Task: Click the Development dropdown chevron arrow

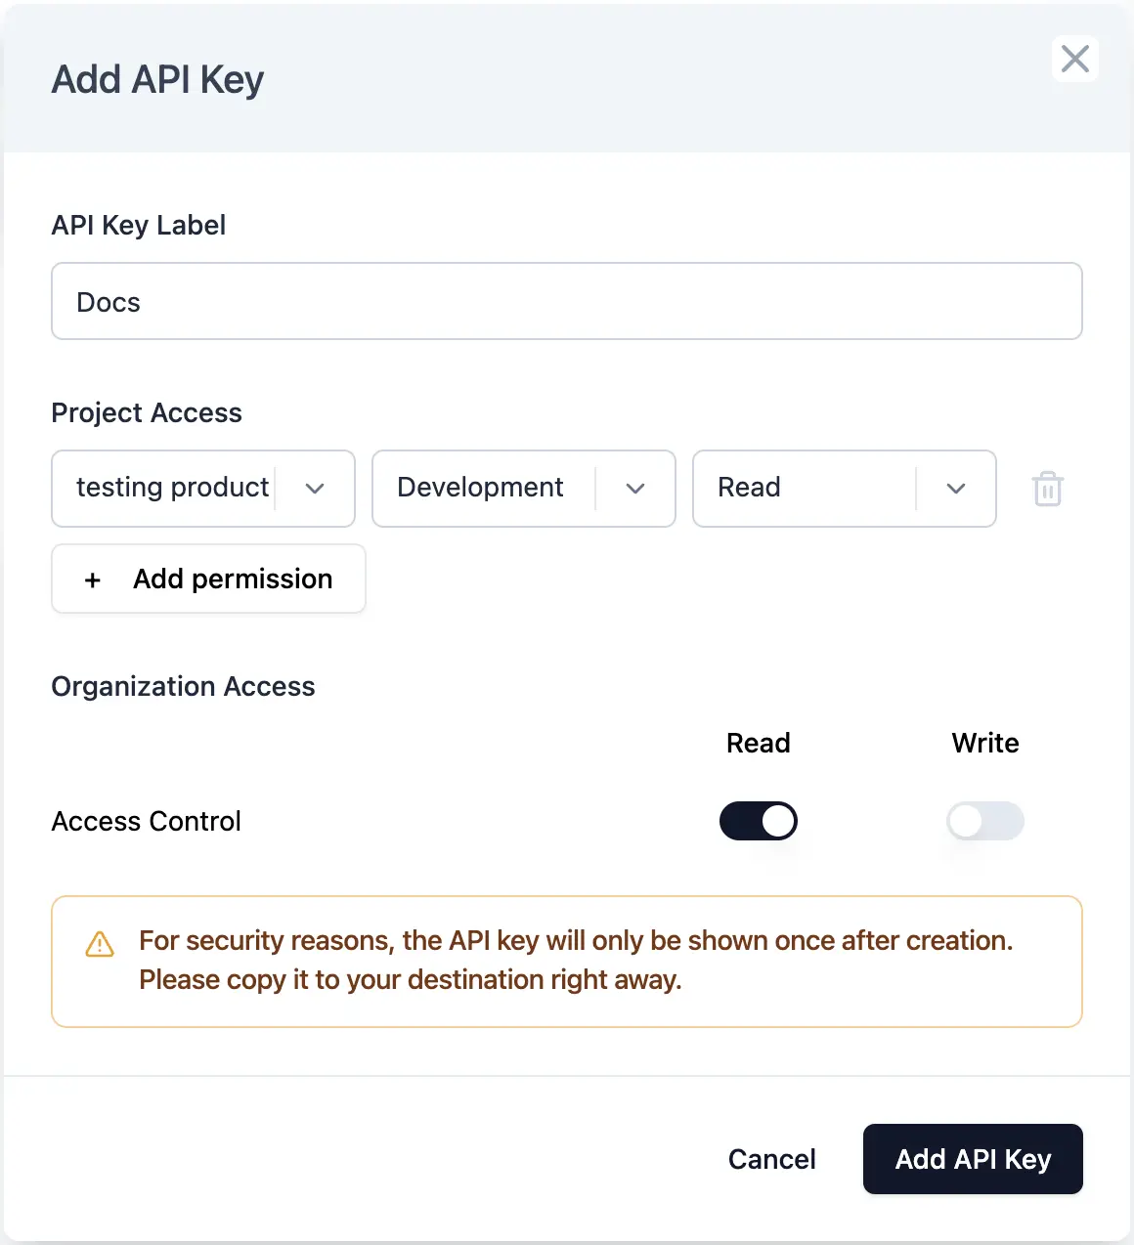Action: (x=635, y=489)
